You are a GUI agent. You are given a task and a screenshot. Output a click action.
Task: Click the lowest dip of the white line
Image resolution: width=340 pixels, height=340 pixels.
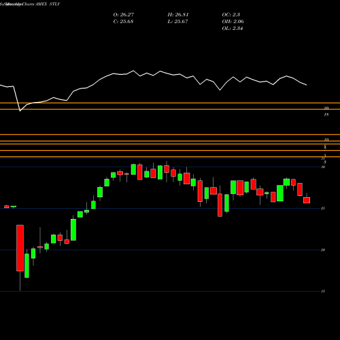tap(20, 111)
